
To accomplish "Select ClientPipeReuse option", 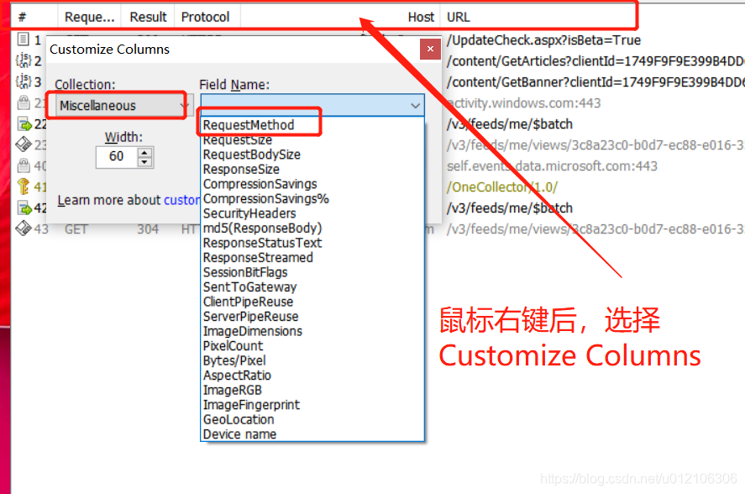I will click(248, 302).
